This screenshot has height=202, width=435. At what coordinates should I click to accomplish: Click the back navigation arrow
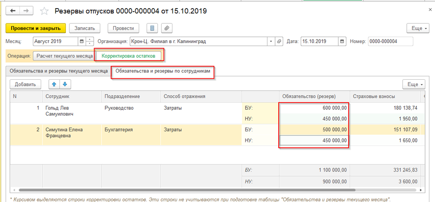(x=13, y=10)
